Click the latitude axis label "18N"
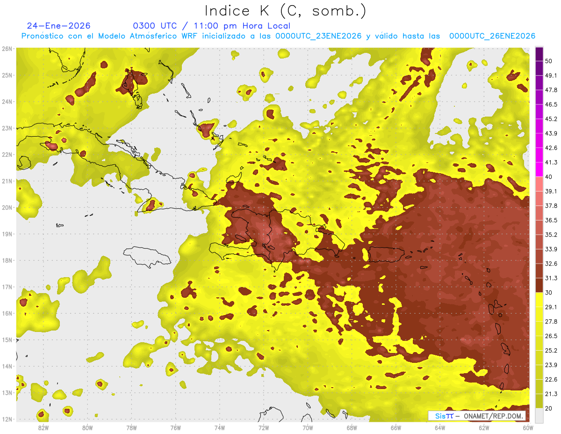 [7, 260]
